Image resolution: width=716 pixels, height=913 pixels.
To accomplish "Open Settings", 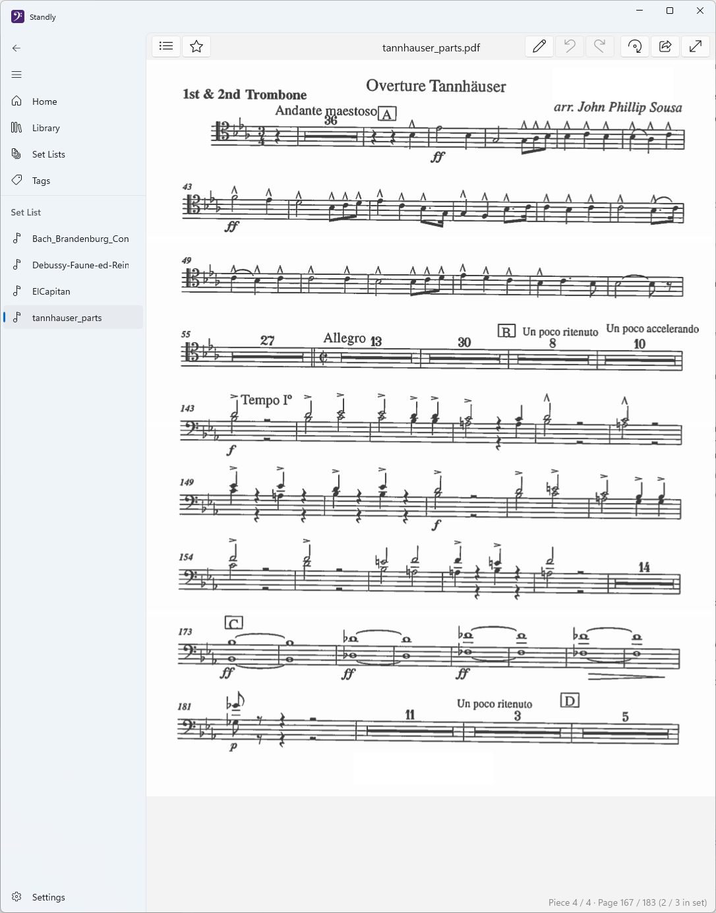I will pyautogui.click(x=73, y=897).
